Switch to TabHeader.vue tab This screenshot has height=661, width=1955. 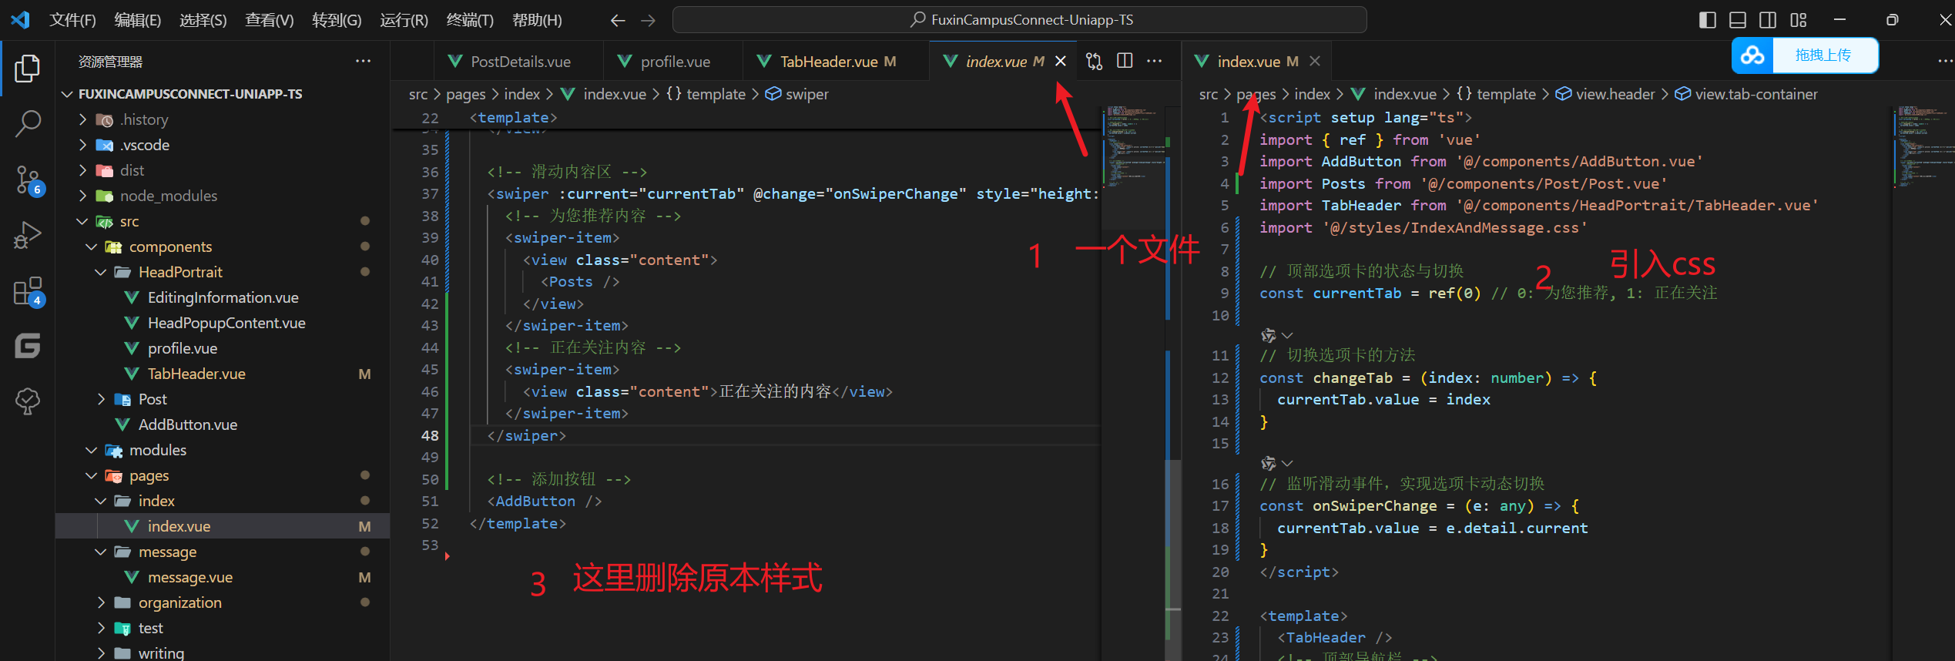[836, 62]
